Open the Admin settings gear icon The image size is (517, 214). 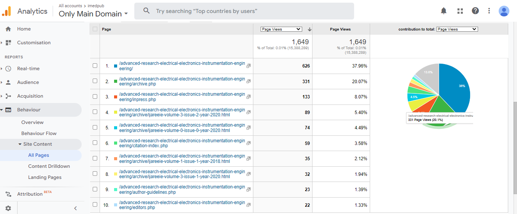tap(8, 208)
